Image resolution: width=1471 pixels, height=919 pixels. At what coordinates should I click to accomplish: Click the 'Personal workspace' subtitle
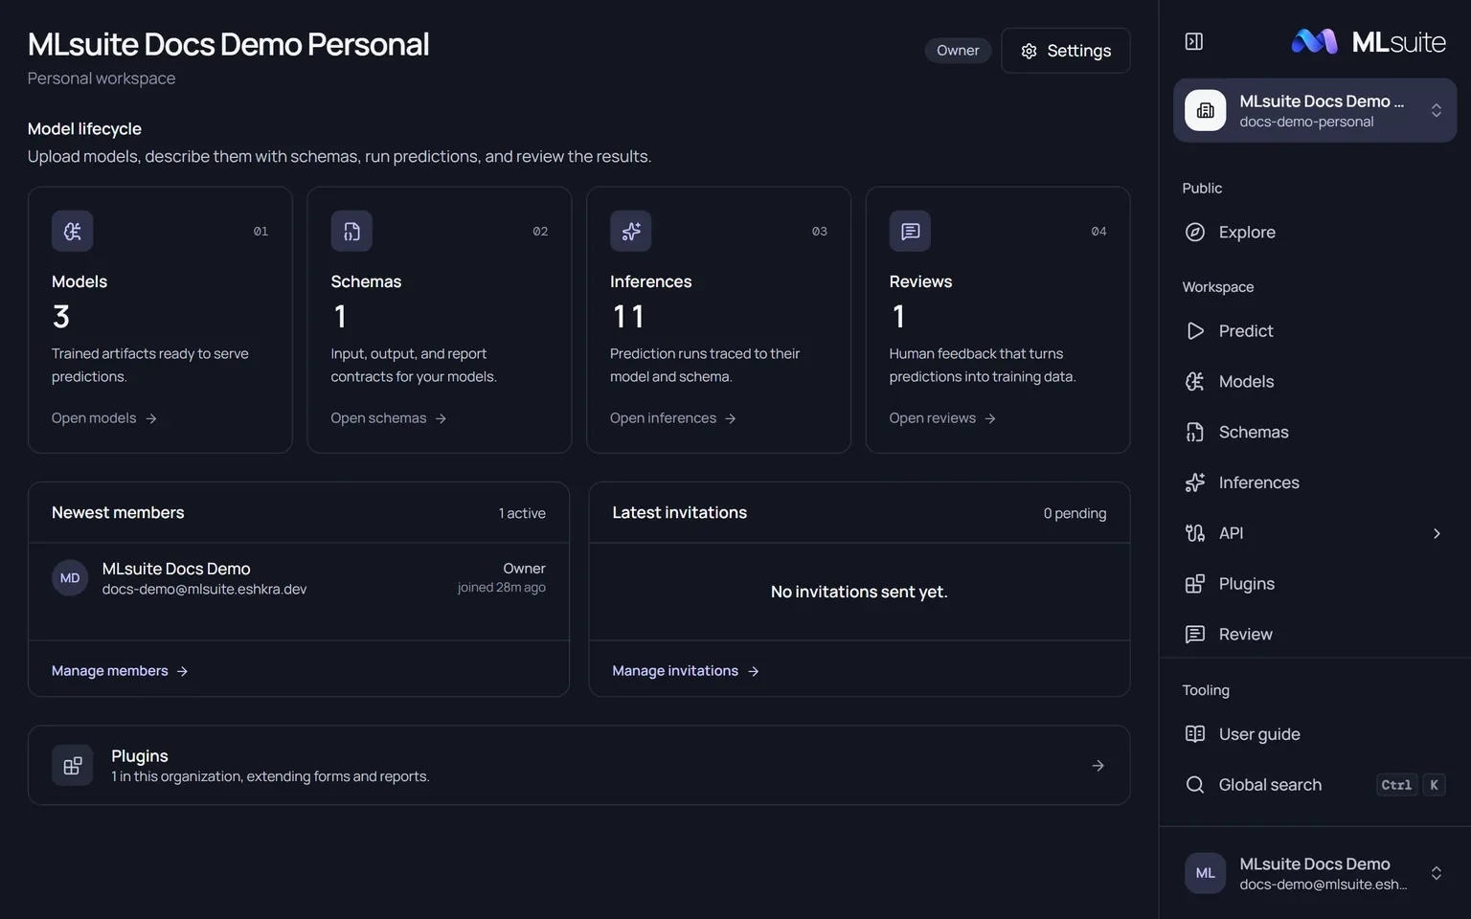pyautogui.click(x=102, y=78)
